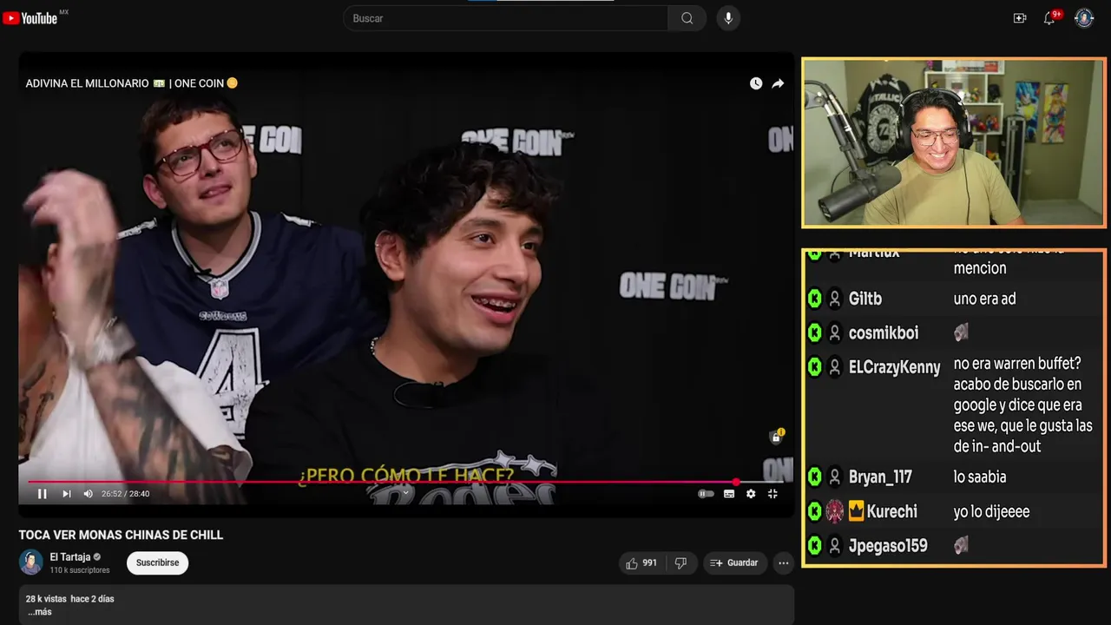This screenshot has height=625, width=1111.
Task: Toggle autoplay switch in the player
Action: coord(706,494)
